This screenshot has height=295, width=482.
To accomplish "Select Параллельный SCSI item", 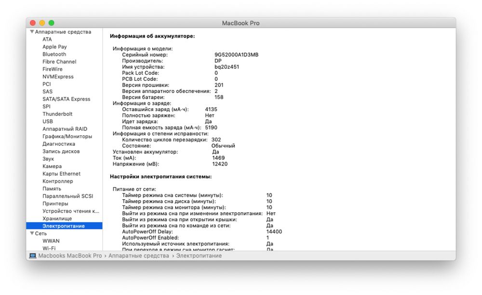I will click(67, 196).
